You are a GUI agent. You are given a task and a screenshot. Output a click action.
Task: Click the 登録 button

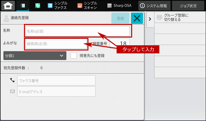tap(120, 18)
